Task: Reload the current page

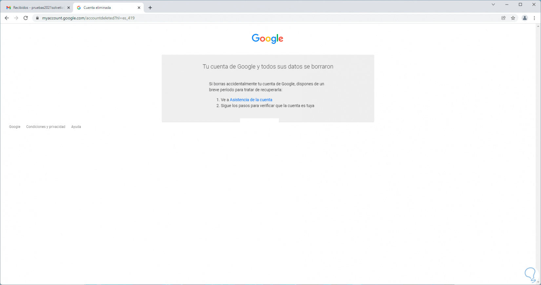Action: (x=26, y=18)
